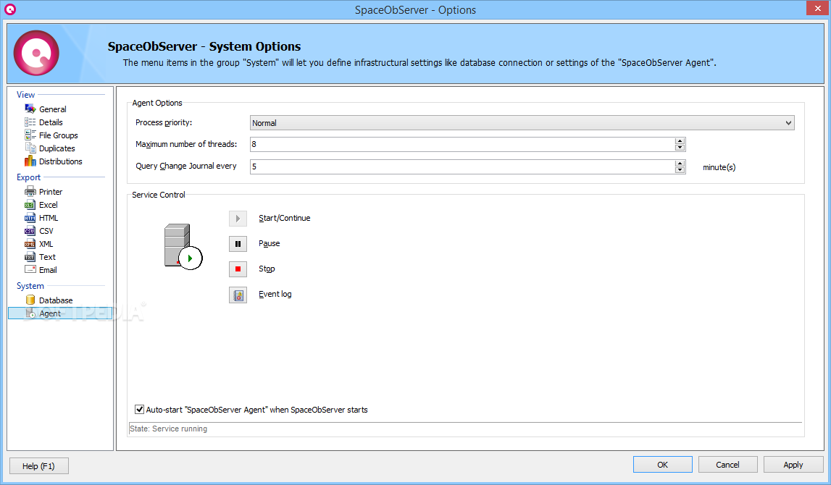The height and width of the screenshot is (485, 831).
Task: Decrease maximum number of threads
Action: [680, 148]
